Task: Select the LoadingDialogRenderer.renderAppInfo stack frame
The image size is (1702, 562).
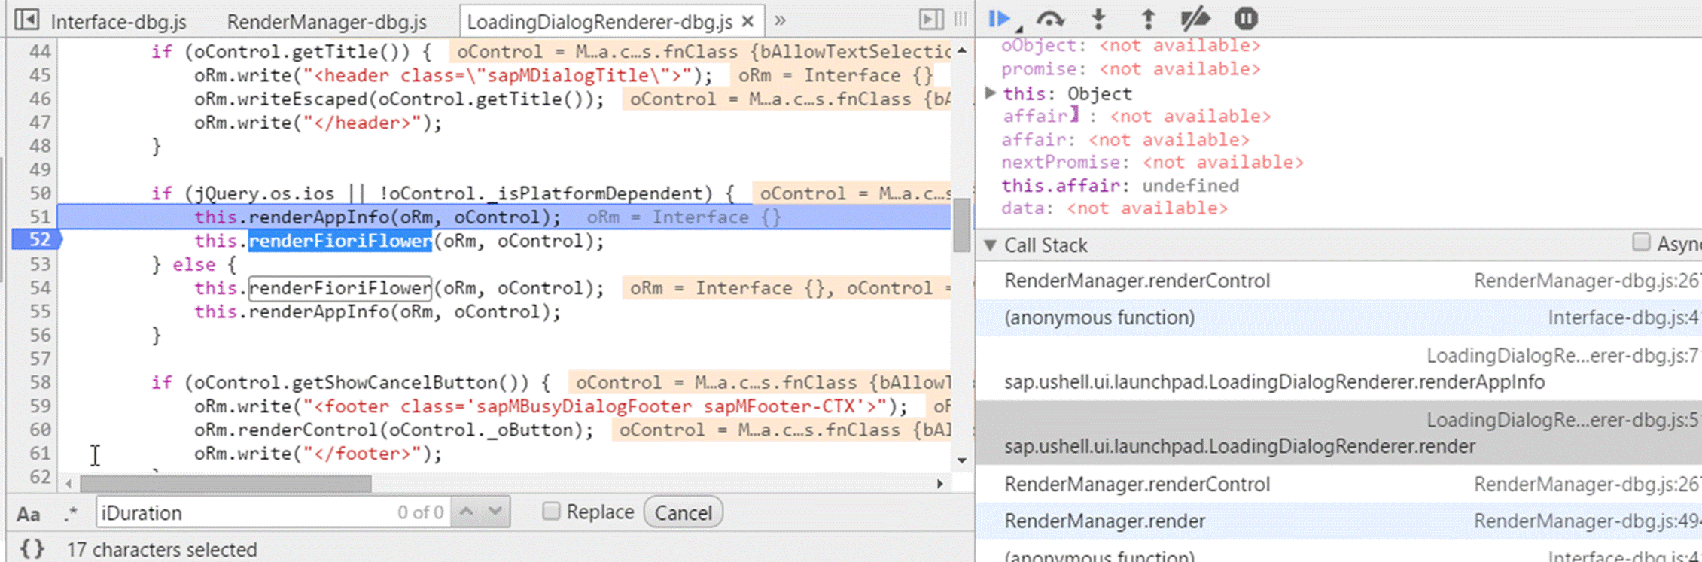Action: pos(1338,369)
